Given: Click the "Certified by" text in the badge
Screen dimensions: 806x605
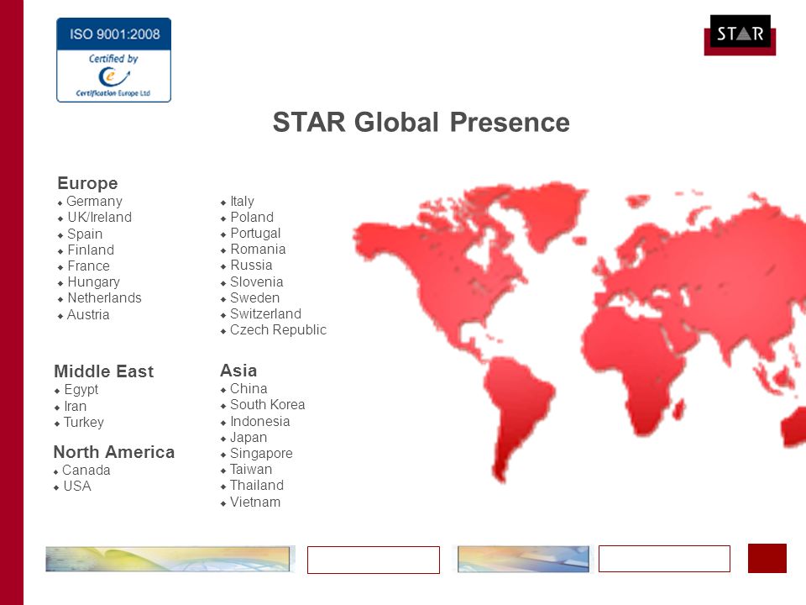Looking at the screenshot, I should coord(113,59).
